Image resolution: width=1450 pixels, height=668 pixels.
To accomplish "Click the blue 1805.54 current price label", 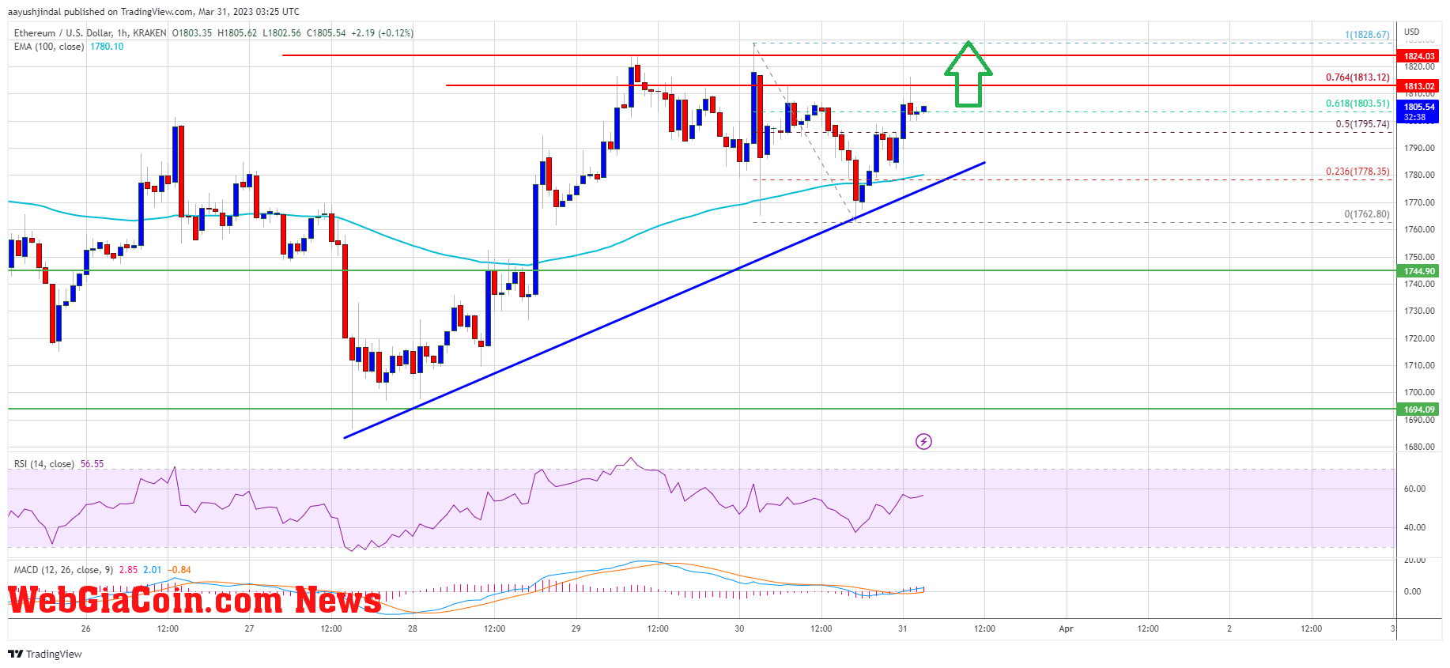I will click(x=1419, y=107).
